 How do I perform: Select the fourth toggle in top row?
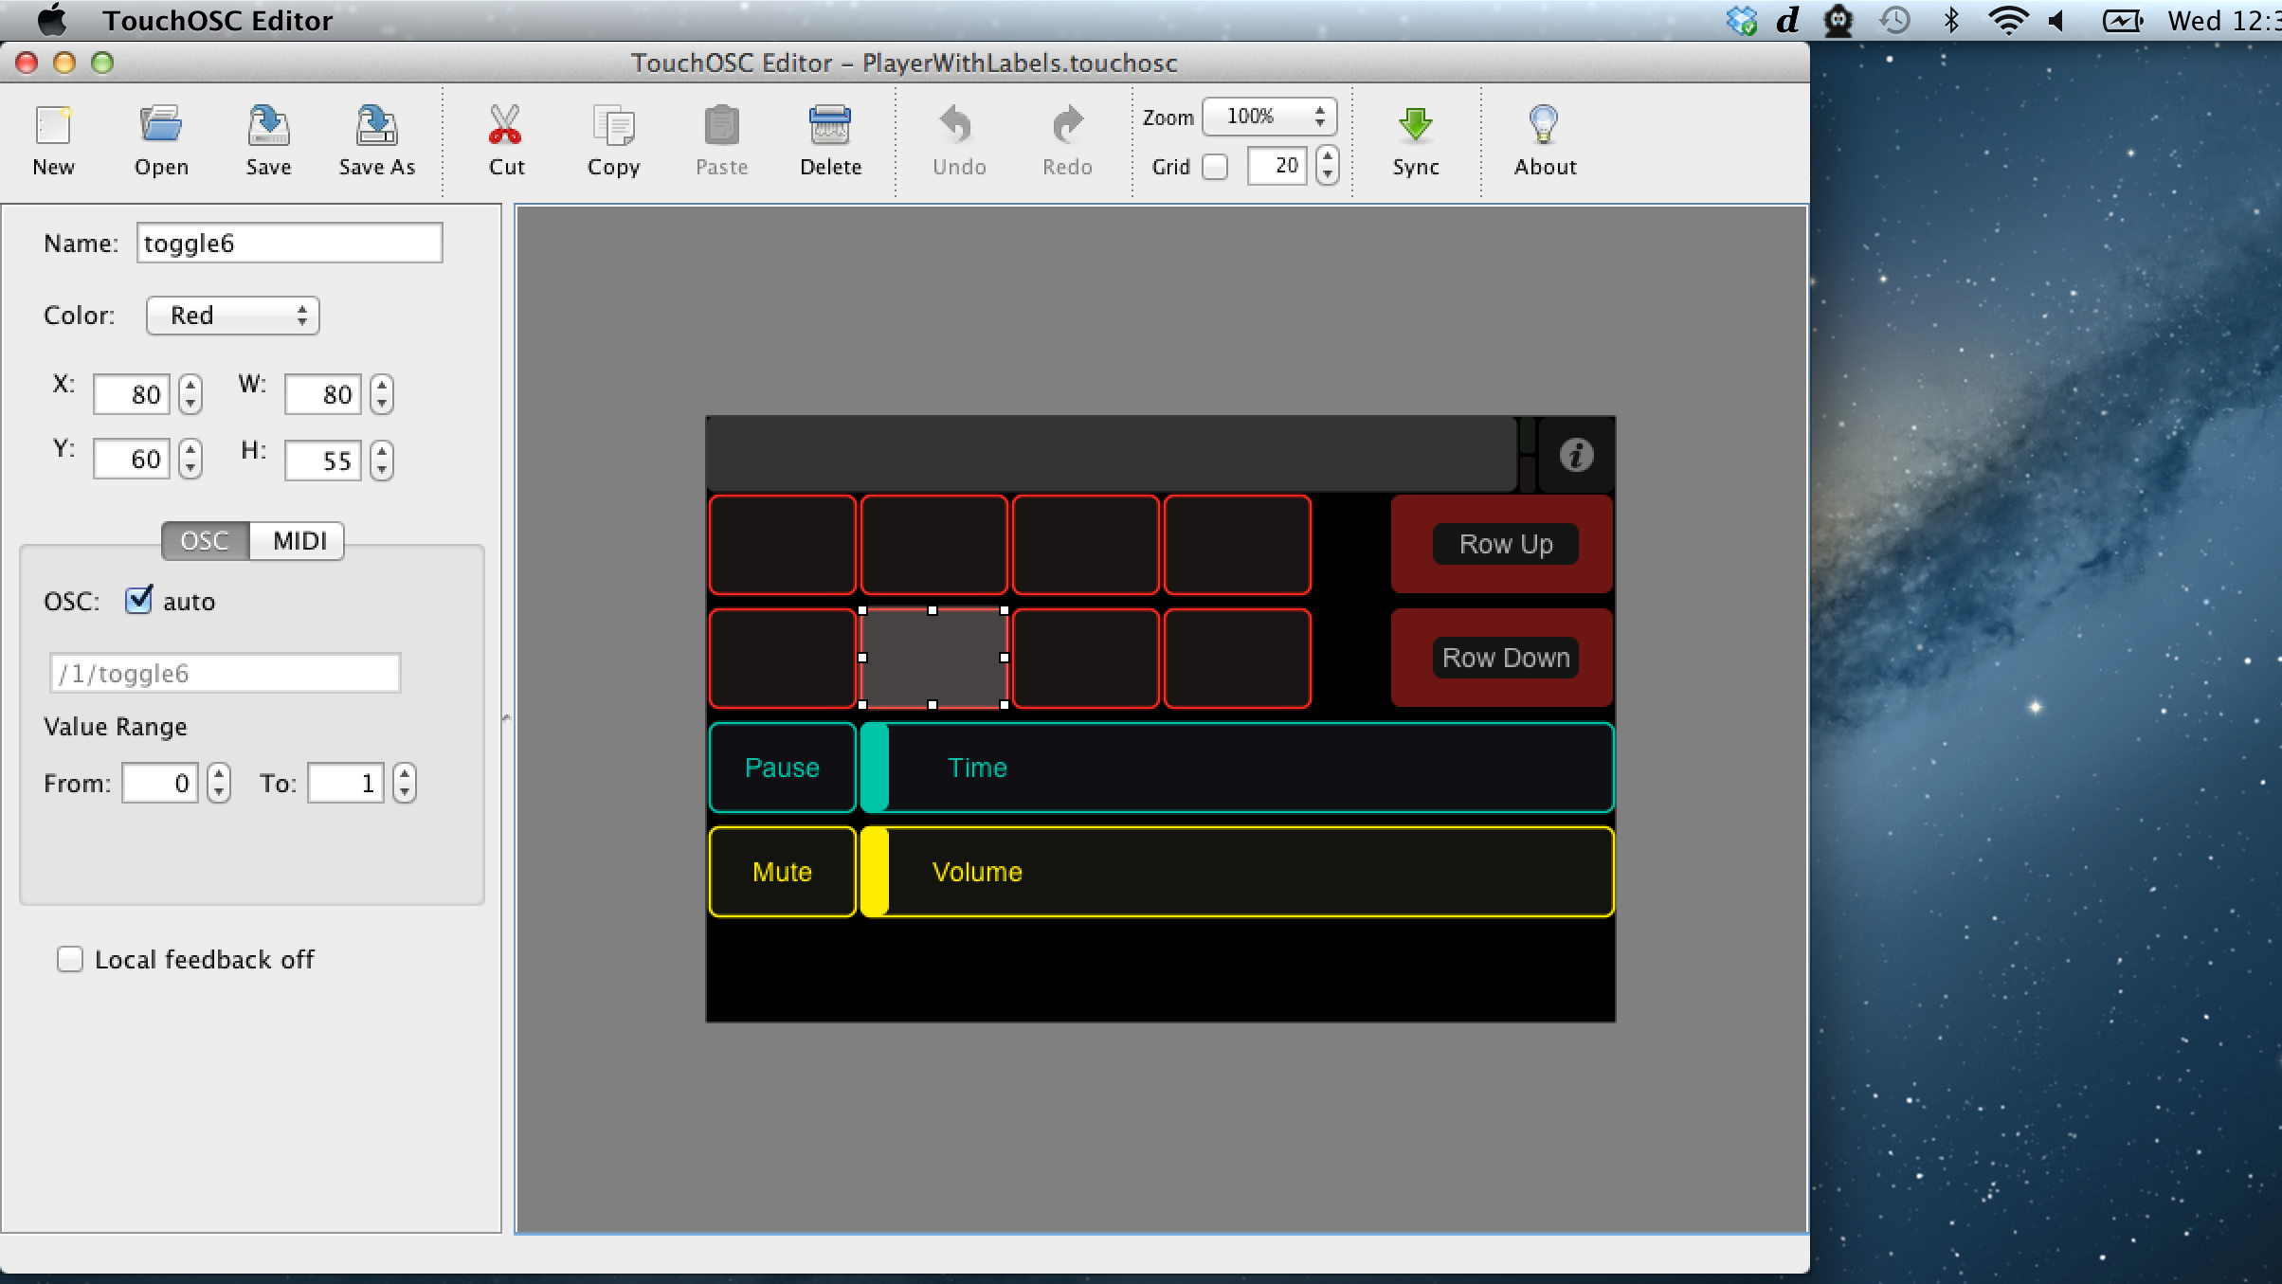coord(1238,545)
